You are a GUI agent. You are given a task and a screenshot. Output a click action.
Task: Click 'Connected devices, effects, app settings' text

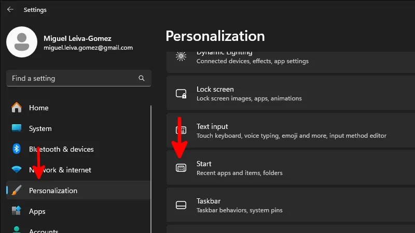click(253, 61)
